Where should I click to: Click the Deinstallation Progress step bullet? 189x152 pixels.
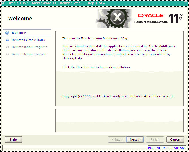[7, 47]
